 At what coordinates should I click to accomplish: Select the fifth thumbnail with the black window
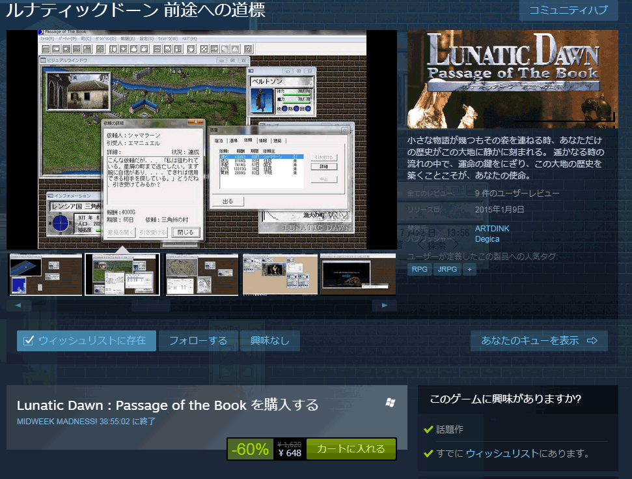click(x=358, y=275)
